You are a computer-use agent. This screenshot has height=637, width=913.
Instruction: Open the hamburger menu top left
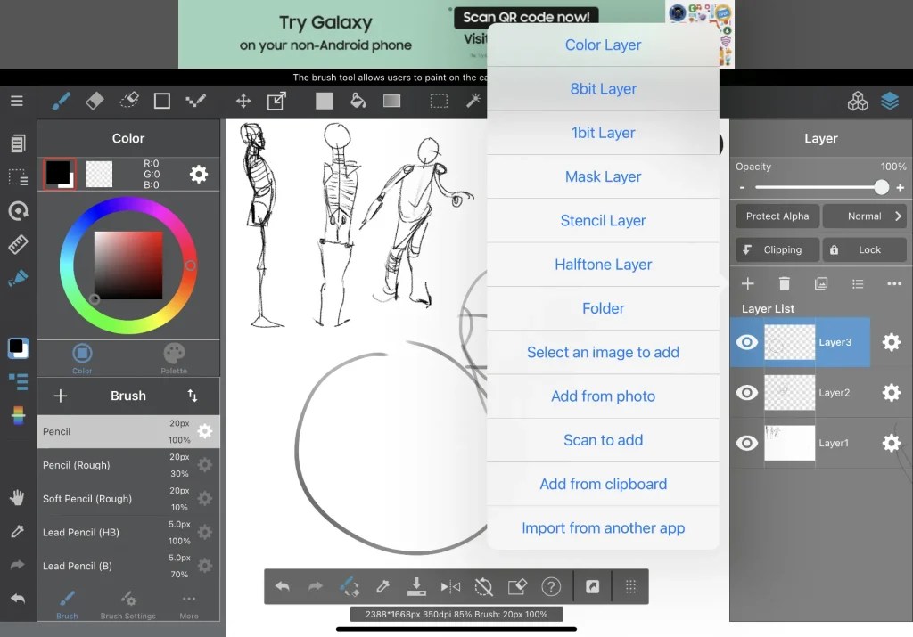[x=16, y=101]
